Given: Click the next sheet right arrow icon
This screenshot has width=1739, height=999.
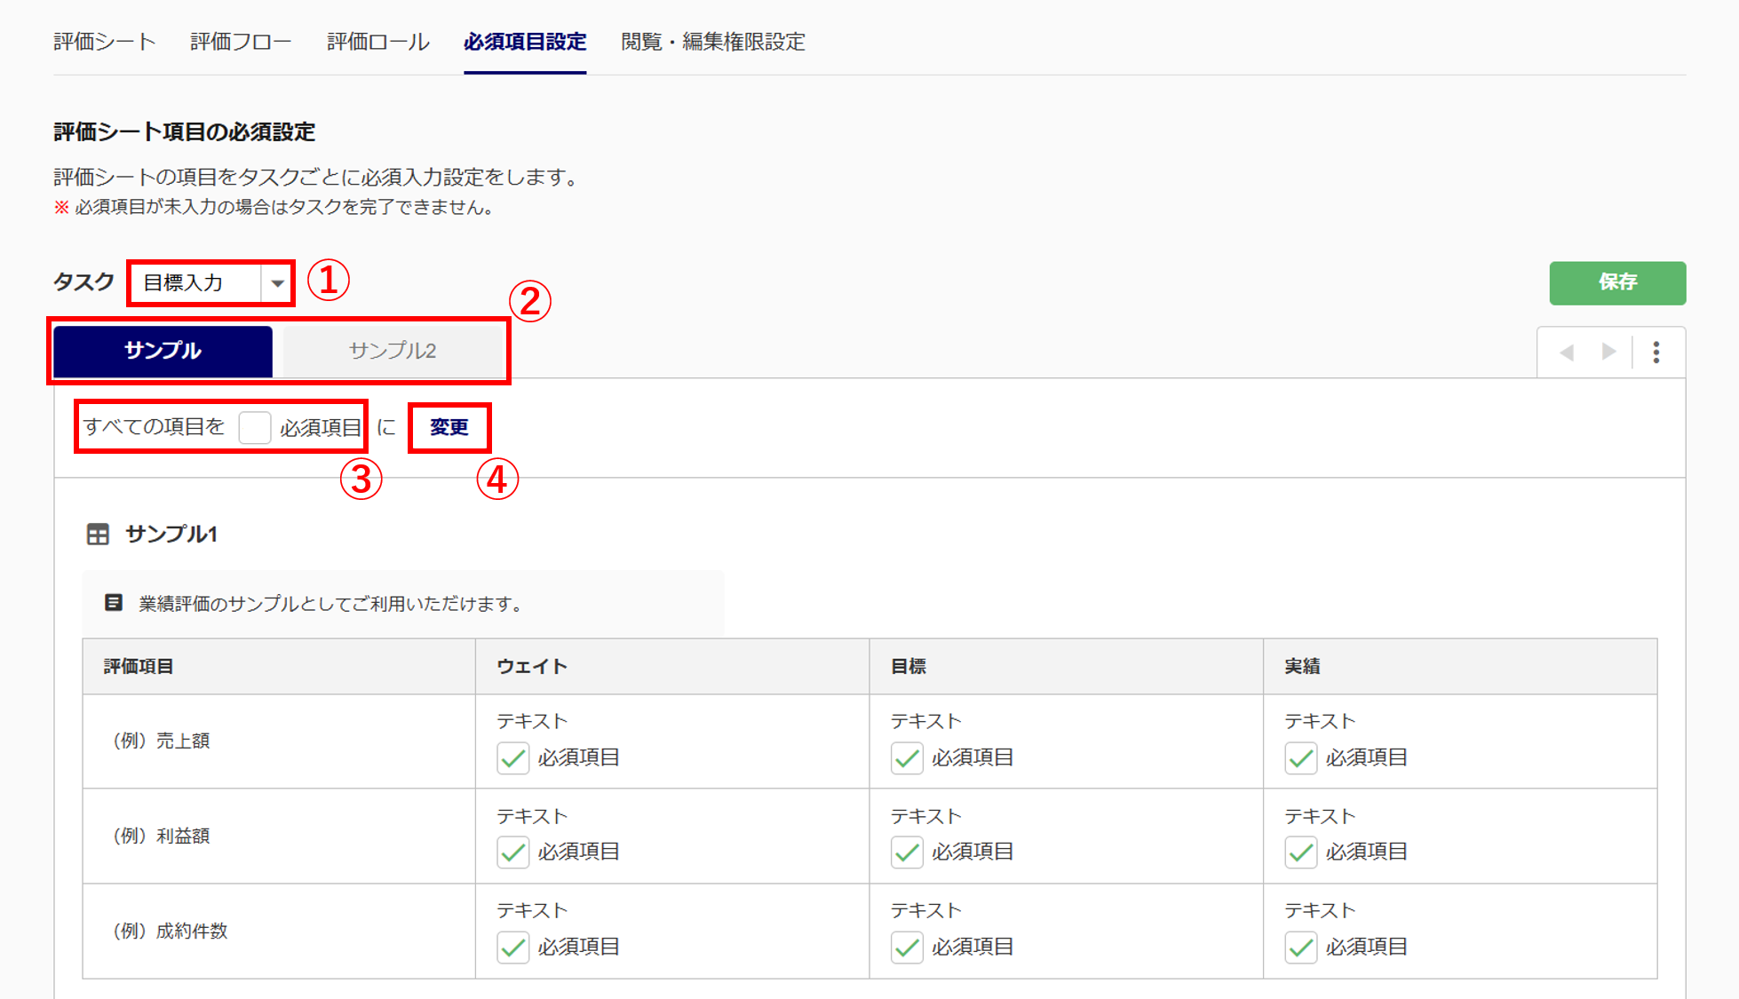Looking at the screenshot, I should (x=1608, y=352).
